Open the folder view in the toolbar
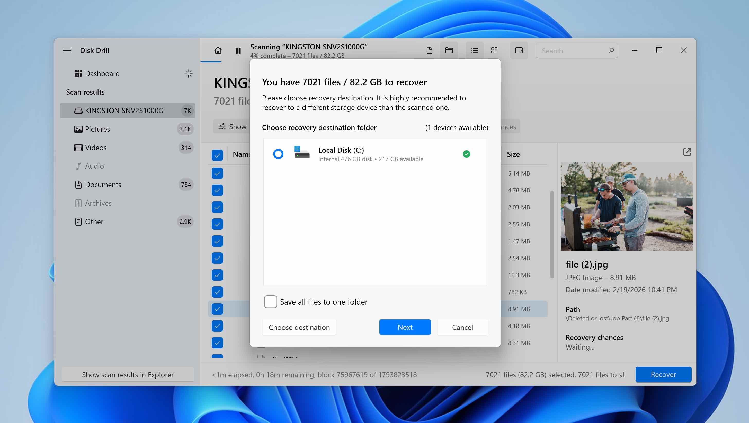Viewport: 749px width, 423px height. click(x=448, y=50)
